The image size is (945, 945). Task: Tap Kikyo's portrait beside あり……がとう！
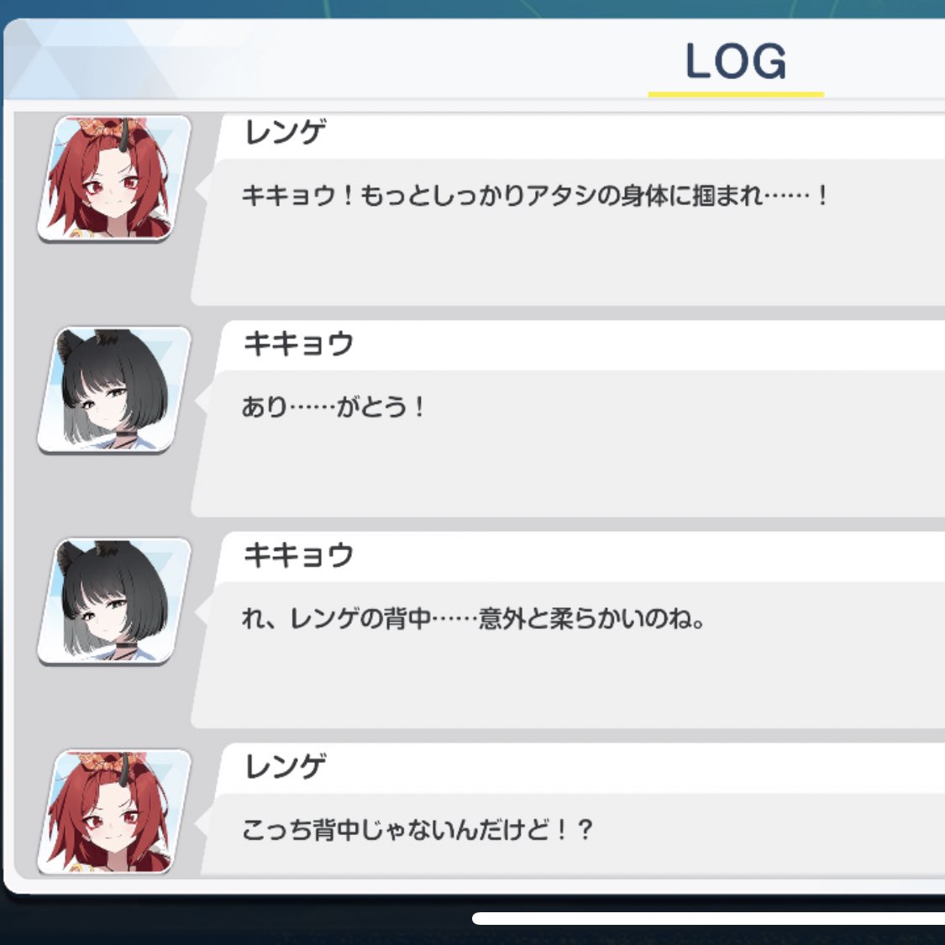coord(114,389)
